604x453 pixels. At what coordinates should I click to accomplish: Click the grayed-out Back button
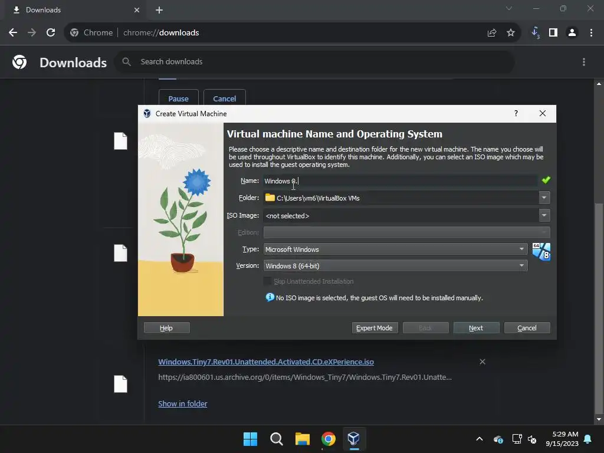pos(426,328)
